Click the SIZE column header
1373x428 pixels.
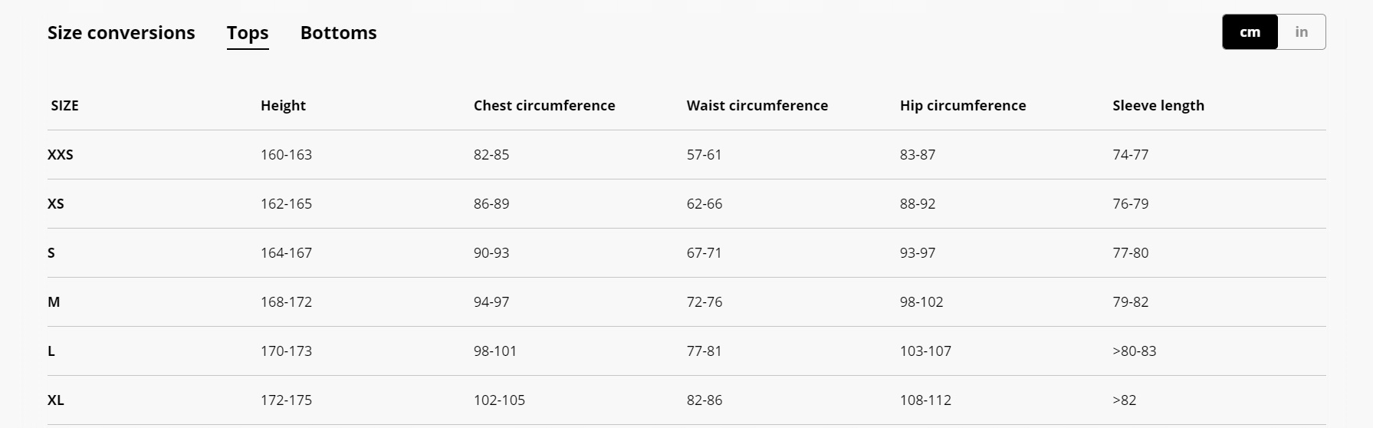coord(64,106)
